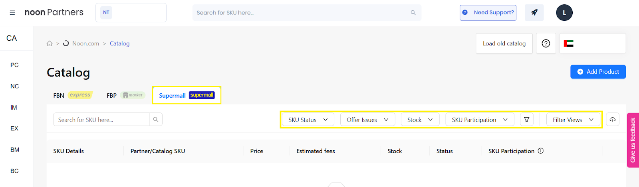Screen dimensions: 639x187
Task: Click the SKU Details column header
Action: tap(69, 151)
